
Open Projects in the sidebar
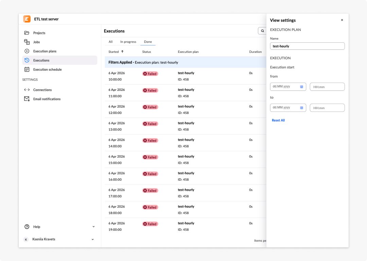tap(60, 33)
